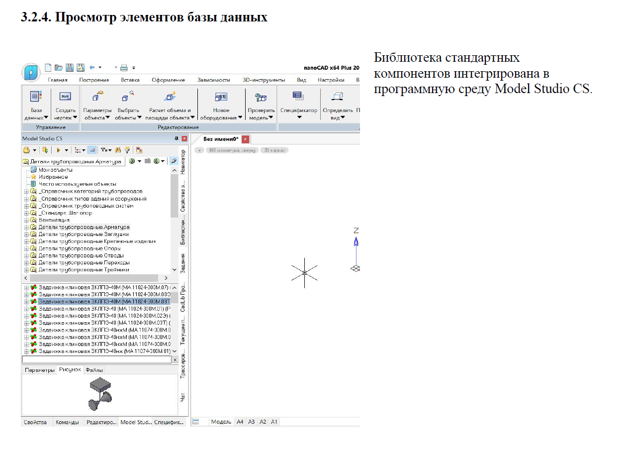This screenshot has height=460, width=626.
Task: Click the plus viewport control button
Action: pos(199,150)
